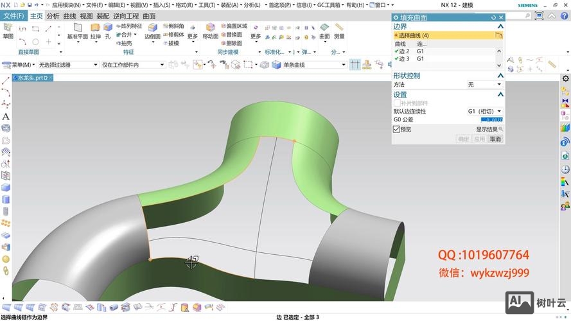Image resolution: width=571 pixels, height=321 pixels.
Task: Click the G0 公差 tolerance input field
Action: [491, 119]
